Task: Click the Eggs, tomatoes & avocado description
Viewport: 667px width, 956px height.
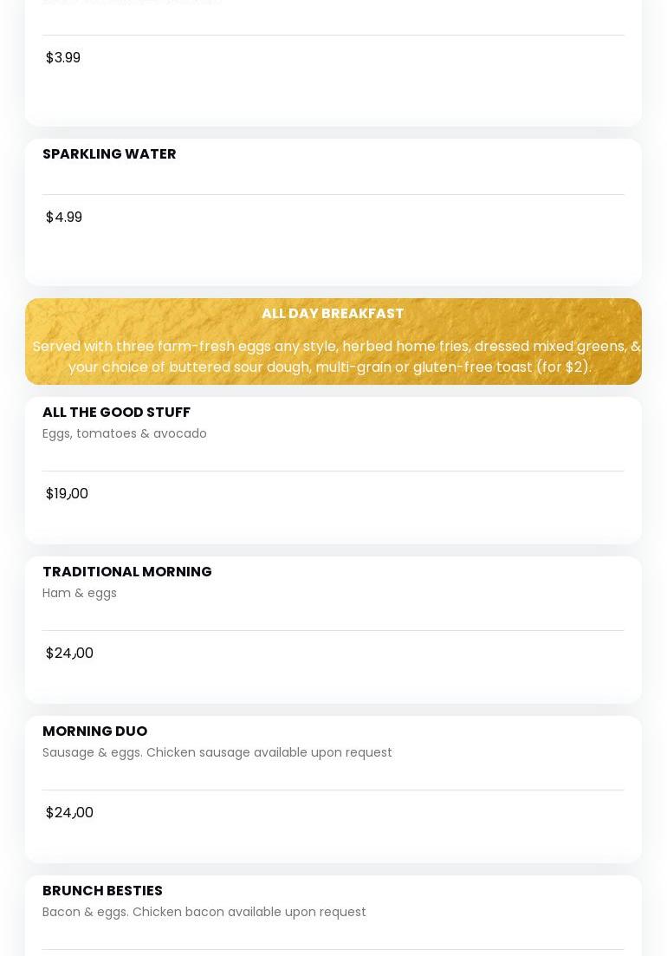Action: (x=124, y=433)
